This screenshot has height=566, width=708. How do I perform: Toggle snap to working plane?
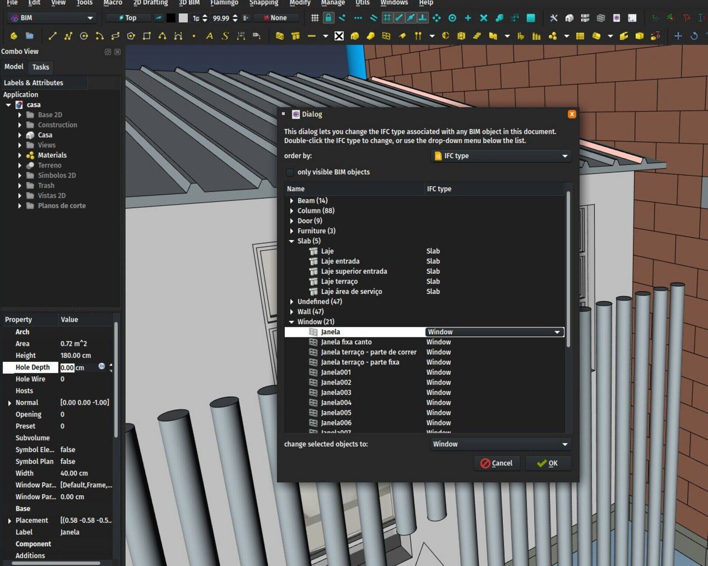pos(531,18)
